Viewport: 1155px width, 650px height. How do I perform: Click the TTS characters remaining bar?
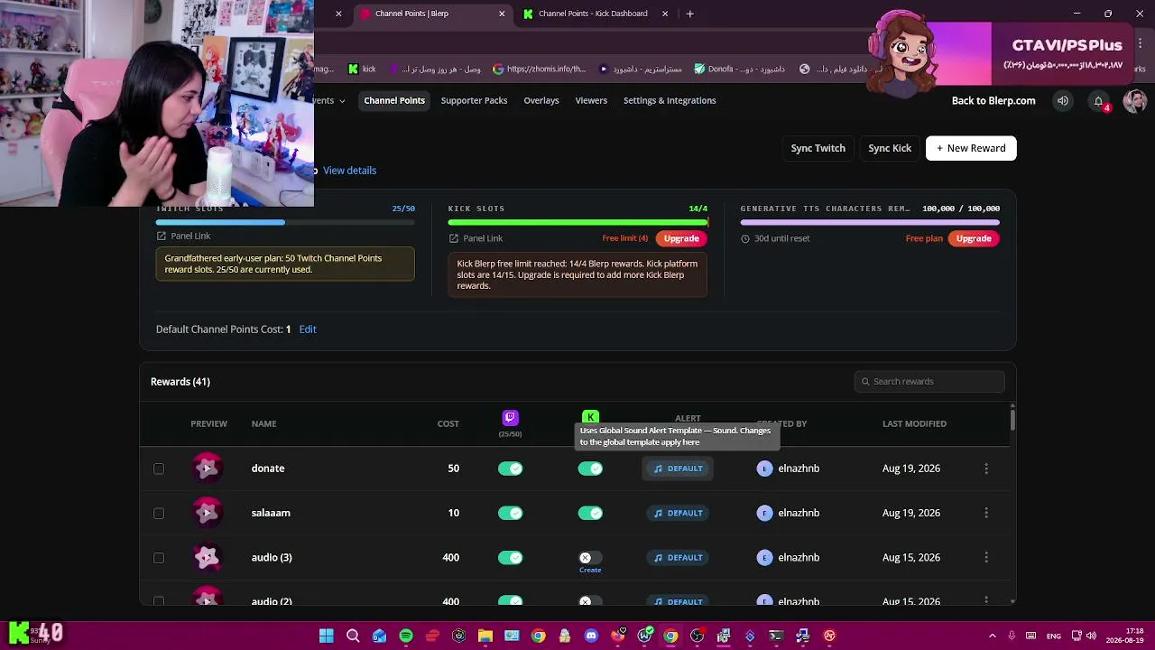click(870, 222)
